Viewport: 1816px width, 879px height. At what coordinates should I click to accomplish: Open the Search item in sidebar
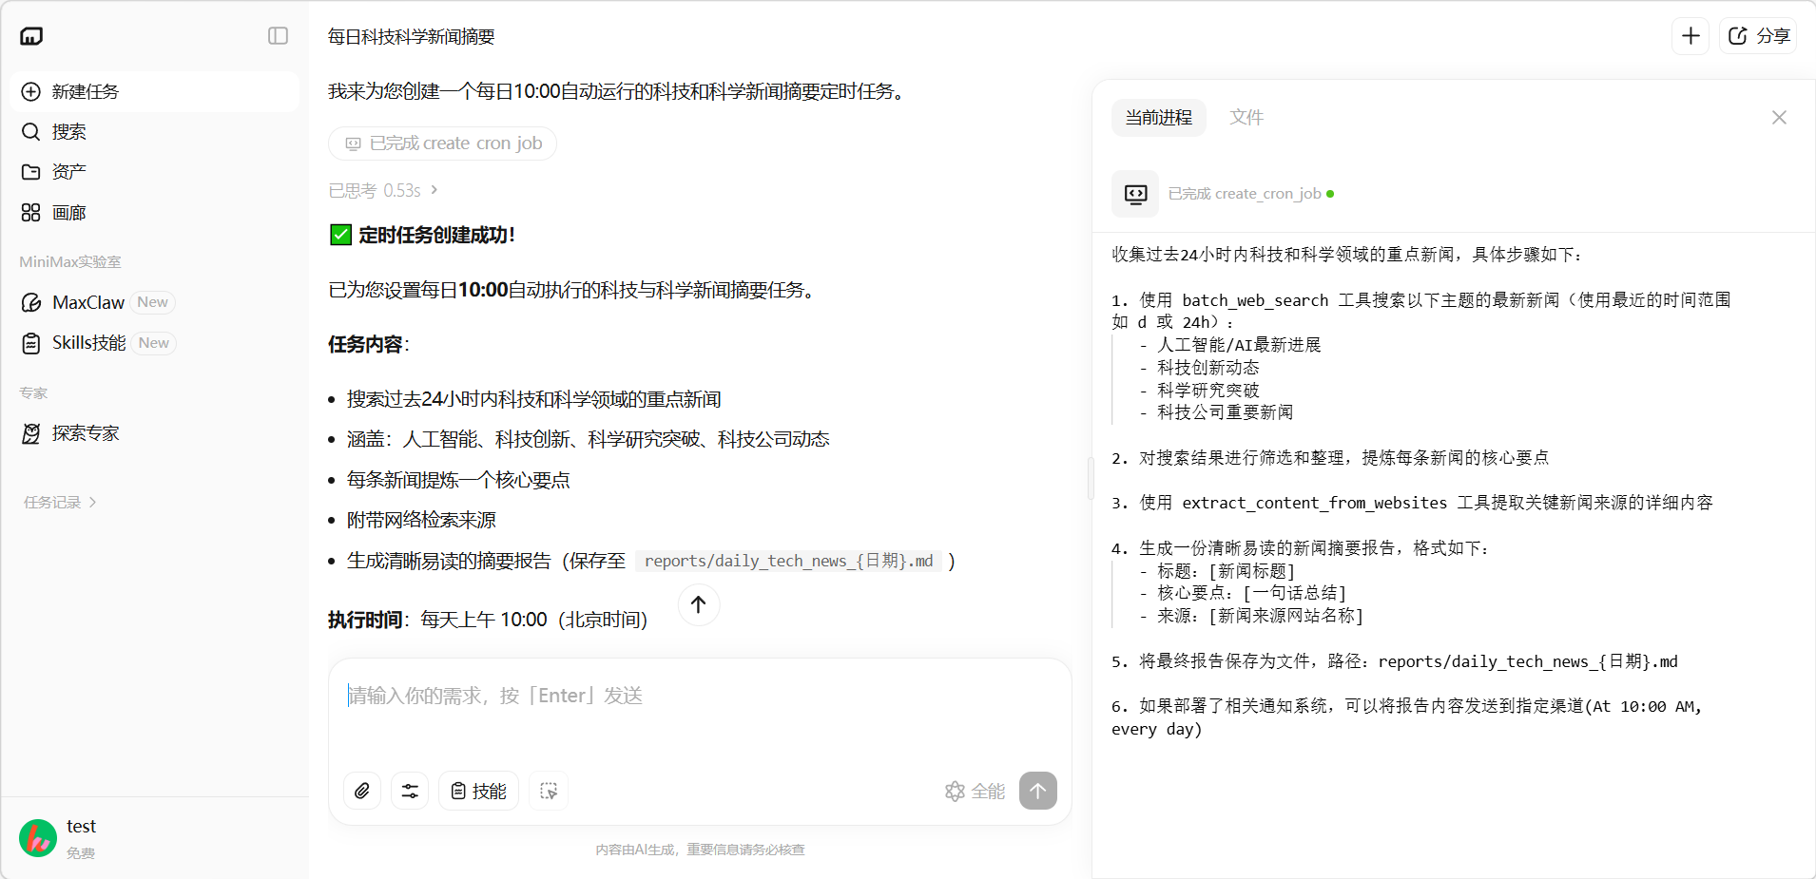pyautogui.click(x=68, y=131)
